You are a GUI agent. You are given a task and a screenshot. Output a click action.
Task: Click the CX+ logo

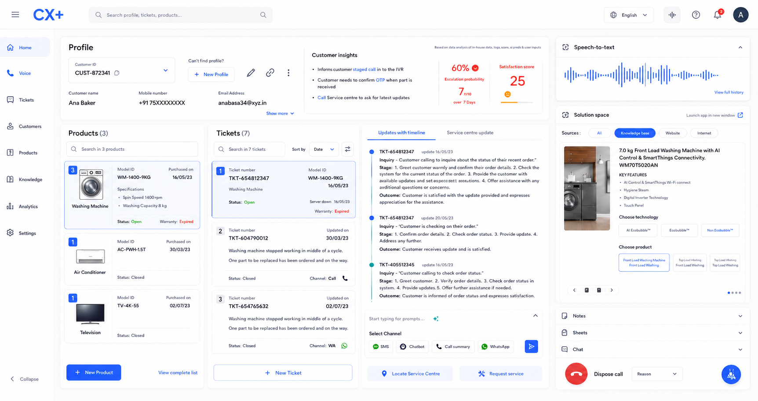[48, 15]
